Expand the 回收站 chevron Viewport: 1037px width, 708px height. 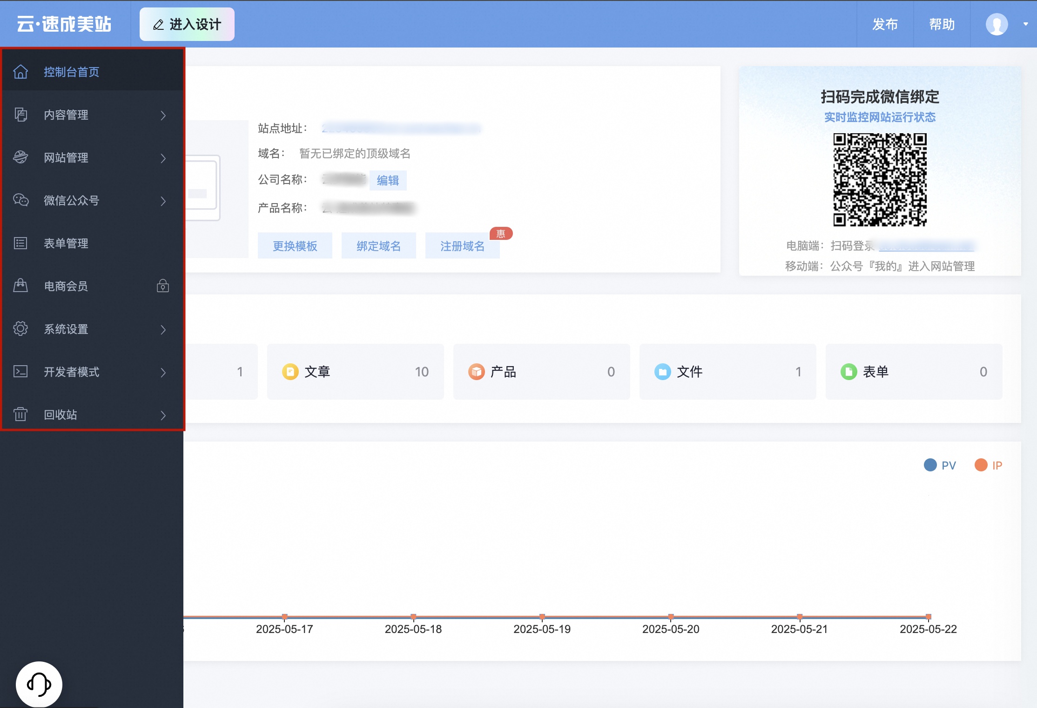(163, 415)
